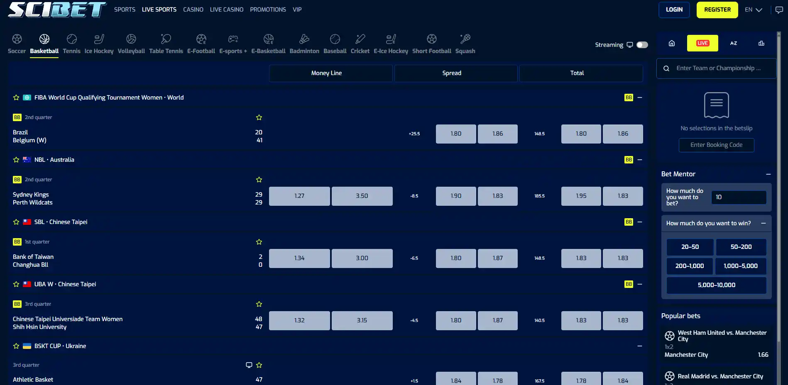This screenshot has width=788, height=385.
Task: Click the REGISTER button
Action: (717, 10)
